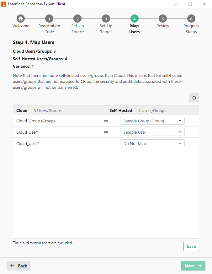Screen dimensions: 212x274
Task: Click the active step 4 Map Users circle
Action: point(134,19)
